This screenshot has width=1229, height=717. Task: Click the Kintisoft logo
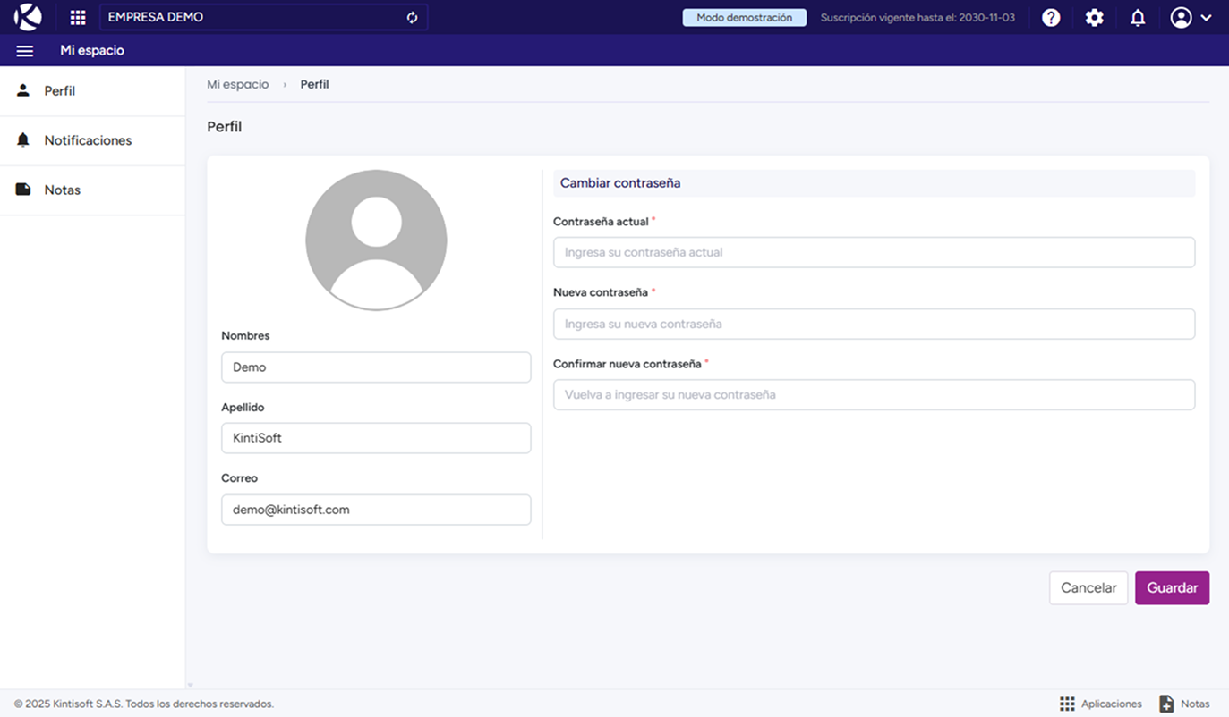[24, 17]
